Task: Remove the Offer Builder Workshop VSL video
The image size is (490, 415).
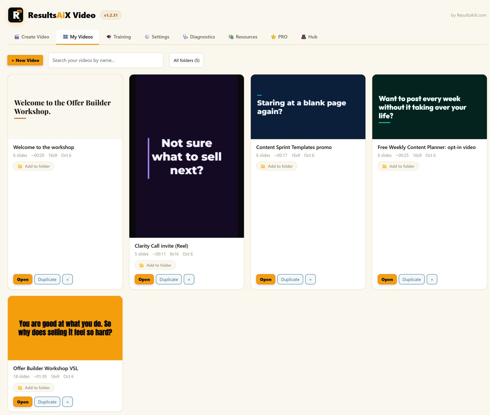Action: pos(67,402)
